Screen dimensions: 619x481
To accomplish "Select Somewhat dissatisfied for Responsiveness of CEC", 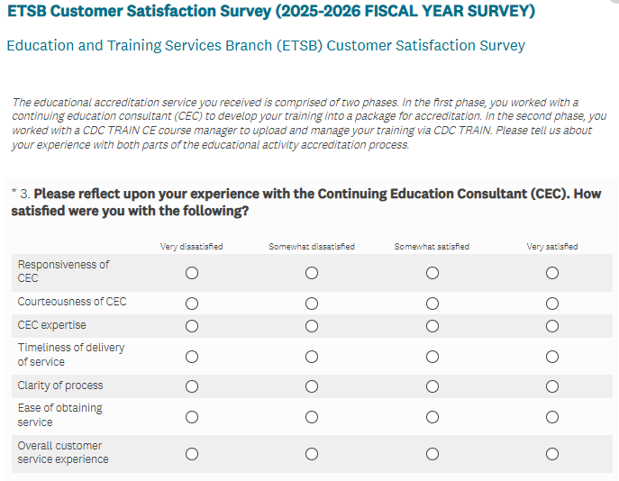I will point(312,273).
